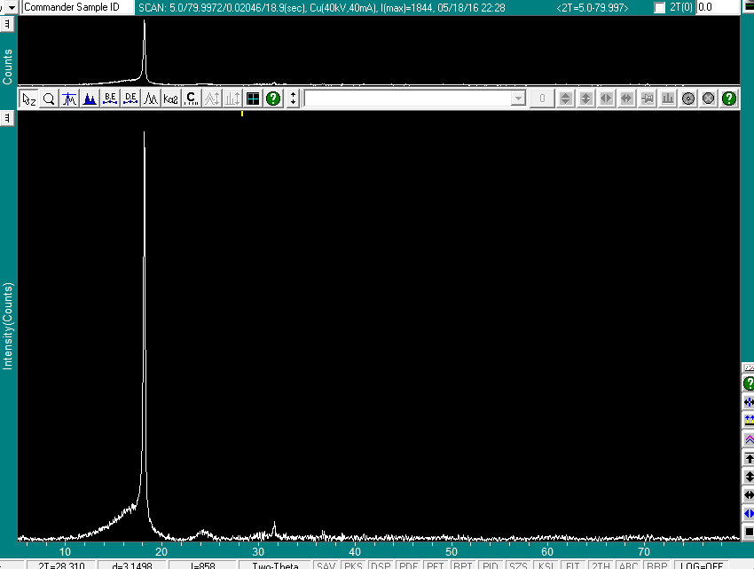
Task: Click the blue left-right triangles sidebar icon
Action: point(749,514)
